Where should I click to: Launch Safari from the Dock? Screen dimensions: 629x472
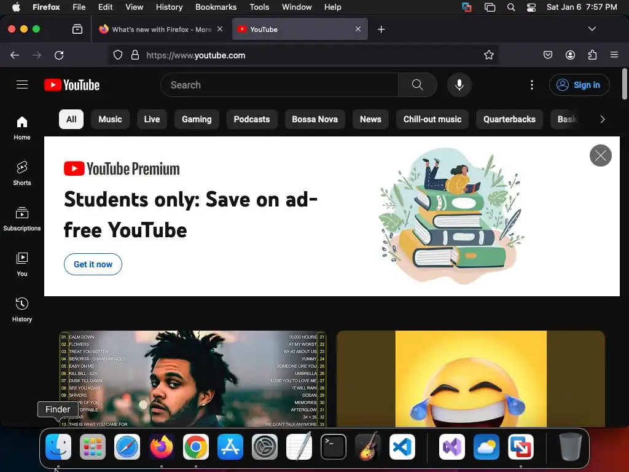coord(127,447)
